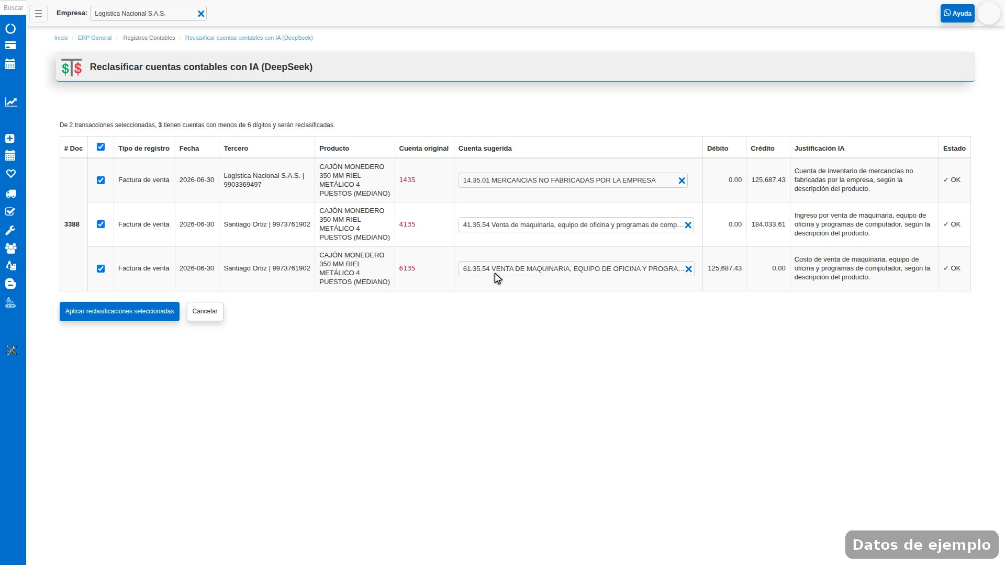Clear the 61.35.54 suggested account

pos(689,269)
